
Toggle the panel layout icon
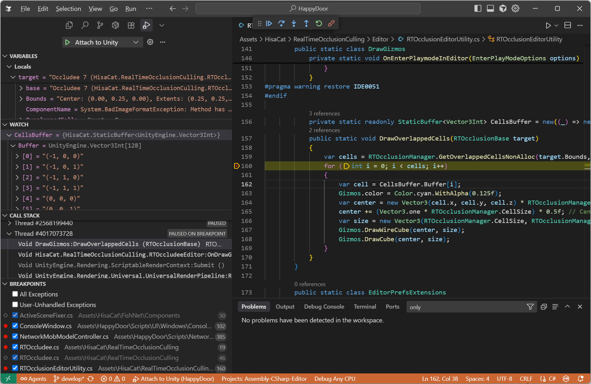tap(490, 9)
